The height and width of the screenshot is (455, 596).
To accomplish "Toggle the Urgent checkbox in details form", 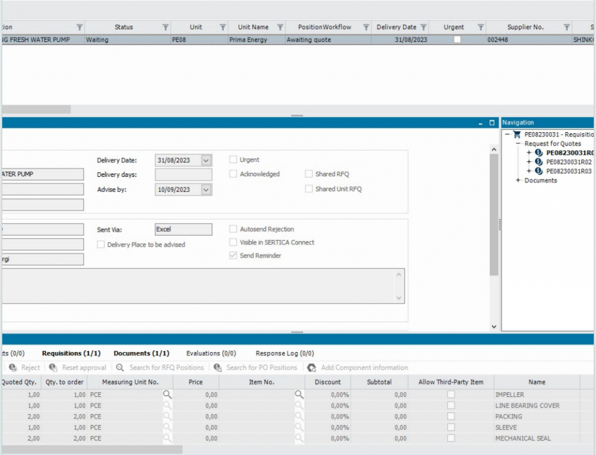I will pos(233,159).
